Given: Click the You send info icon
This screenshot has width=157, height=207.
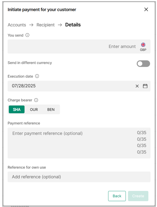Looking at the screenshot, I should [x=27, y=35].
